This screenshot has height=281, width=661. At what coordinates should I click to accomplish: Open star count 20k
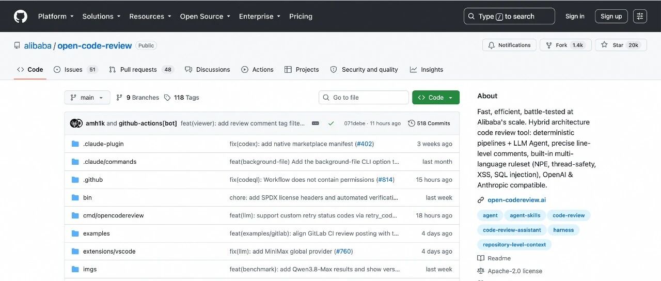pyautogui.click(x=633, y=45)
